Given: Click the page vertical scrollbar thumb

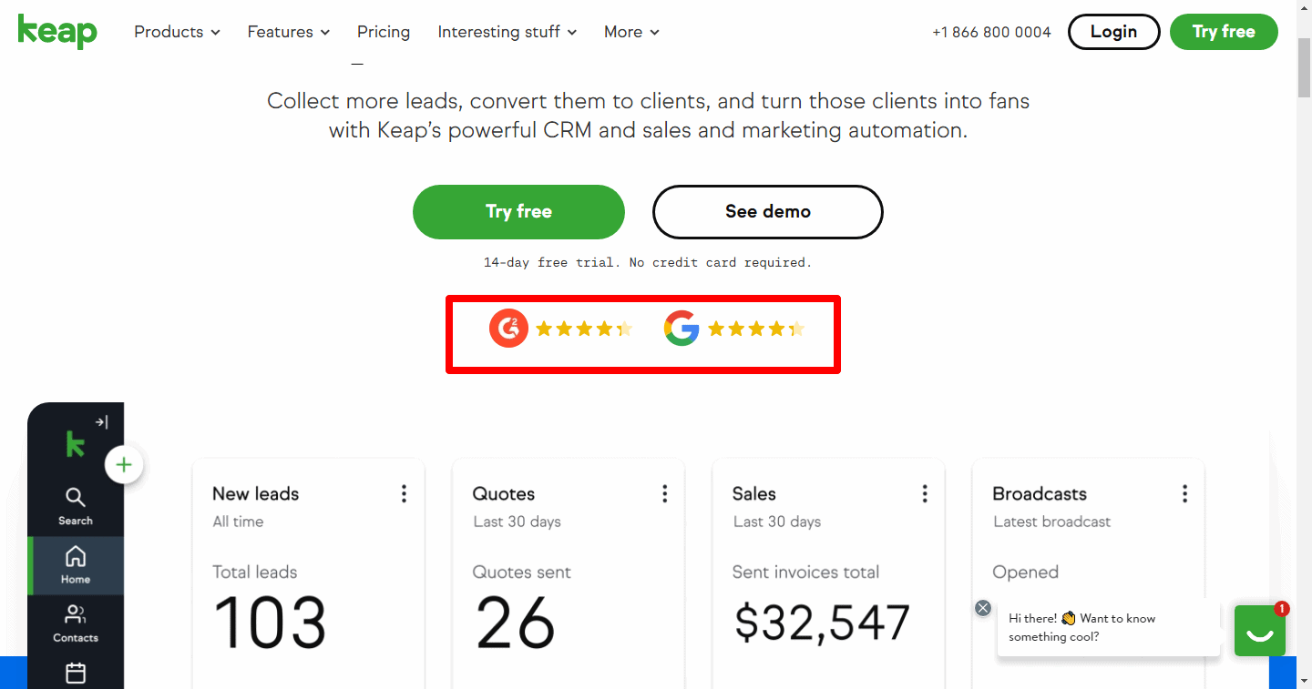Looking at the screenshot, I should [1304, 67].
